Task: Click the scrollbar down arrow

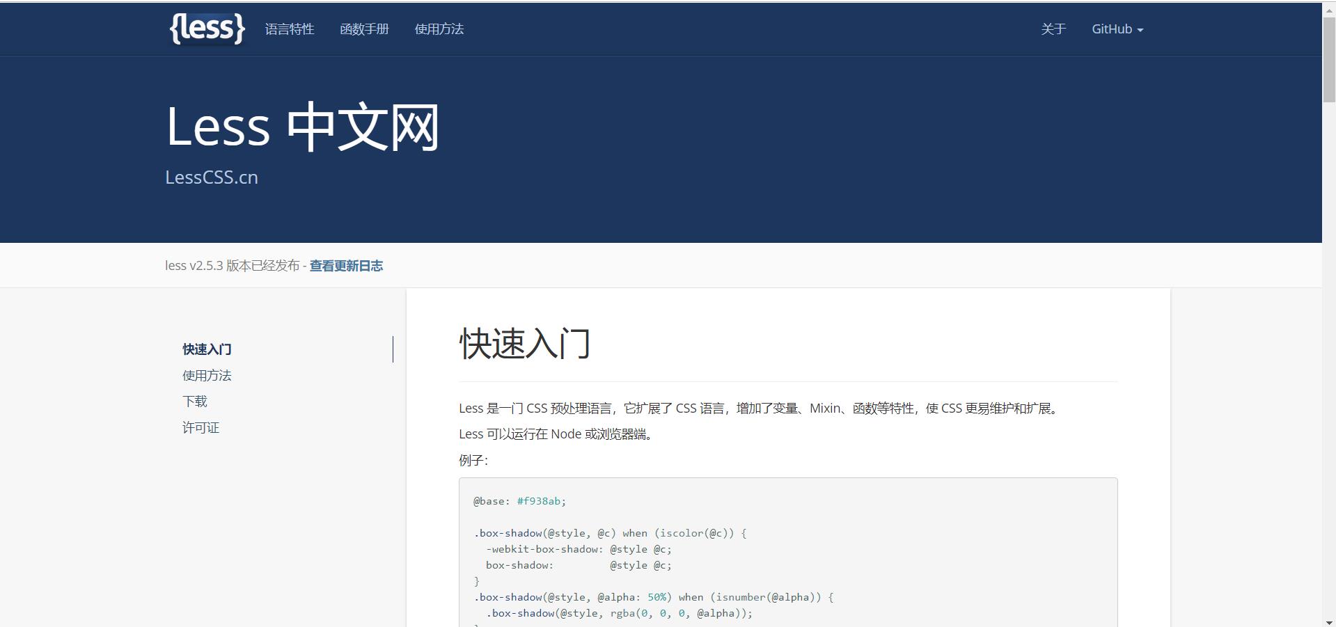Action: (x=1329, y=621)
